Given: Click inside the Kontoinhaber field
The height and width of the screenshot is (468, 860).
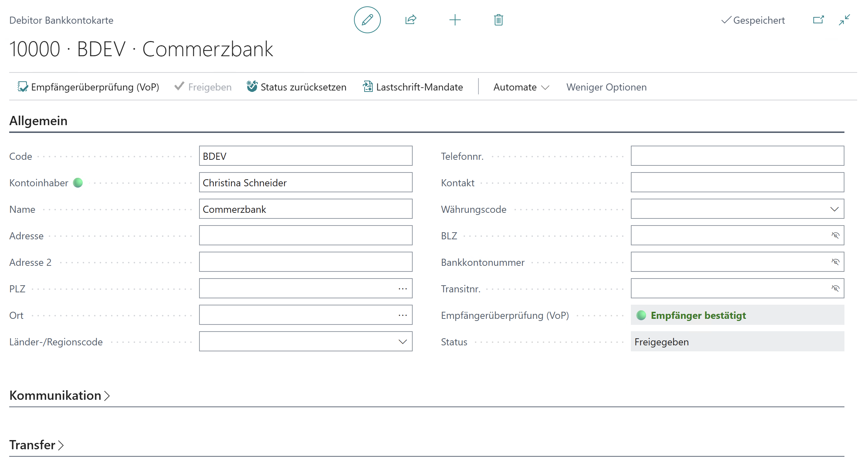Looking at the screenshot, I should pyautogui.click(x=306, y=182).
